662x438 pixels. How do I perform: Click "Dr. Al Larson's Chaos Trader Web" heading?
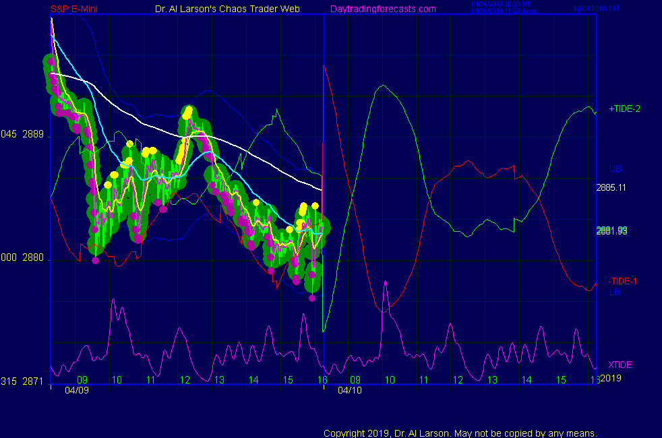coord(227,9)
